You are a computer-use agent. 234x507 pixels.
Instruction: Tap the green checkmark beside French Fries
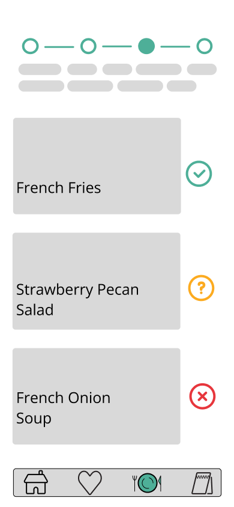[x=199, y=174]
